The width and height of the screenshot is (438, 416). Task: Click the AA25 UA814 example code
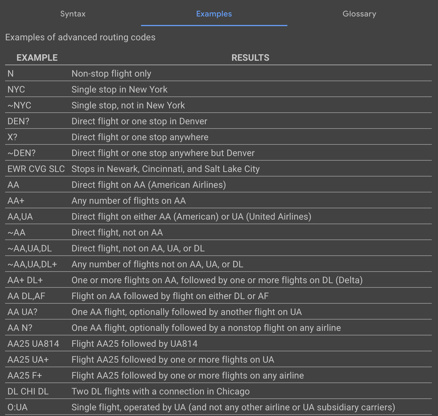[x=33, y=344]
